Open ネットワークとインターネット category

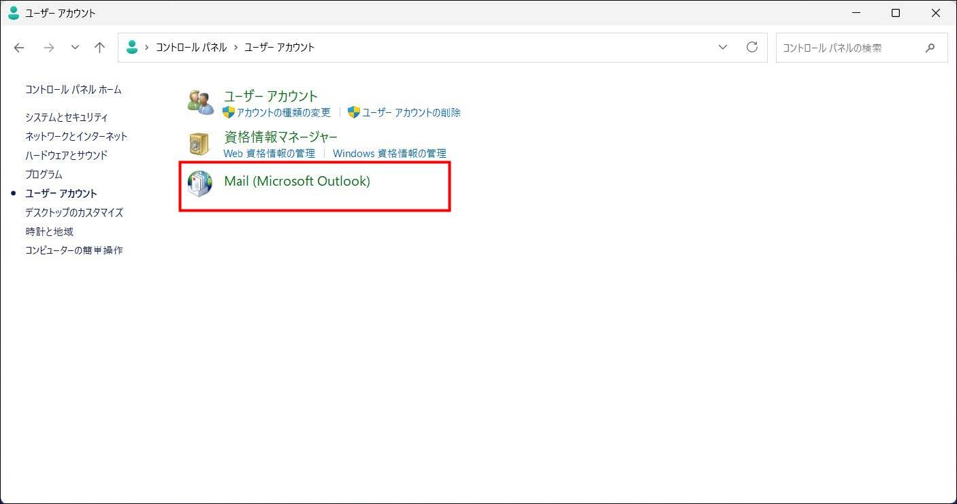pos(76,137)
